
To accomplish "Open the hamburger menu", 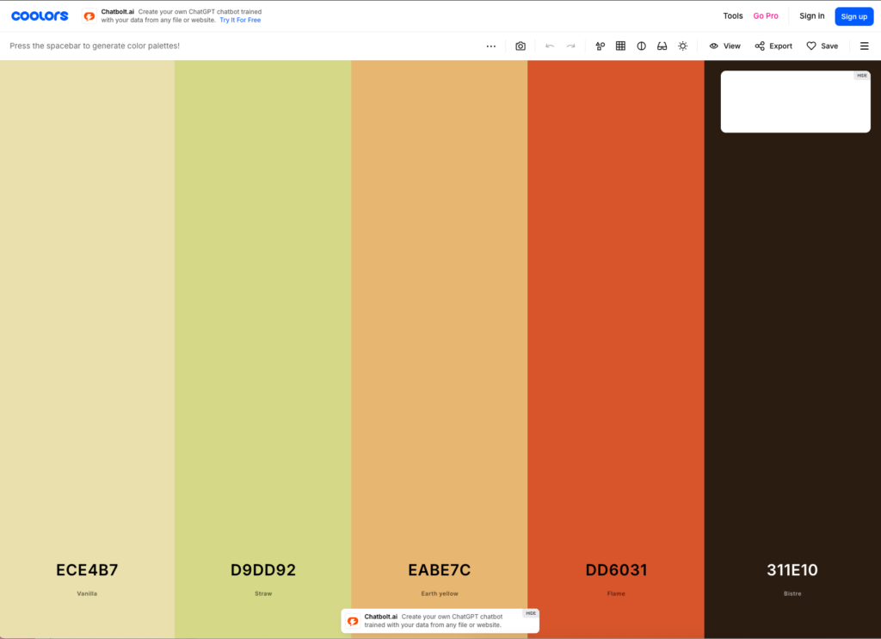I will [x=864, y=46].
